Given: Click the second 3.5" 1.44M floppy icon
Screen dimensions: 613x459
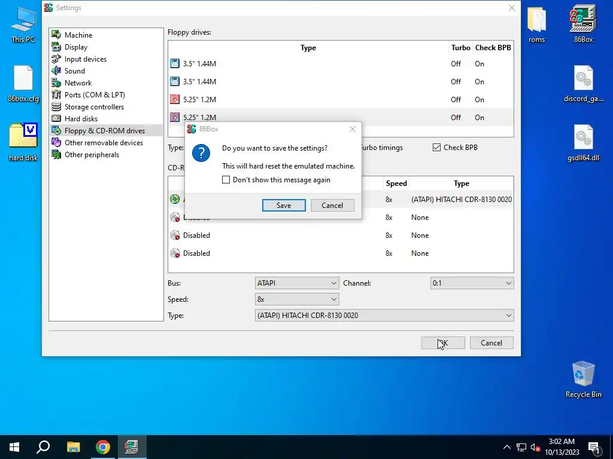Looking at the screenshot, I should [175, 81].
